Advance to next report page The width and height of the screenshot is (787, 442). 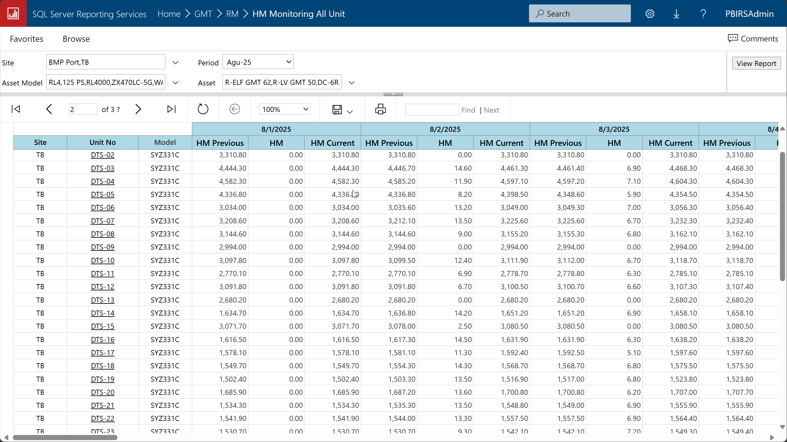click(138, 109)
